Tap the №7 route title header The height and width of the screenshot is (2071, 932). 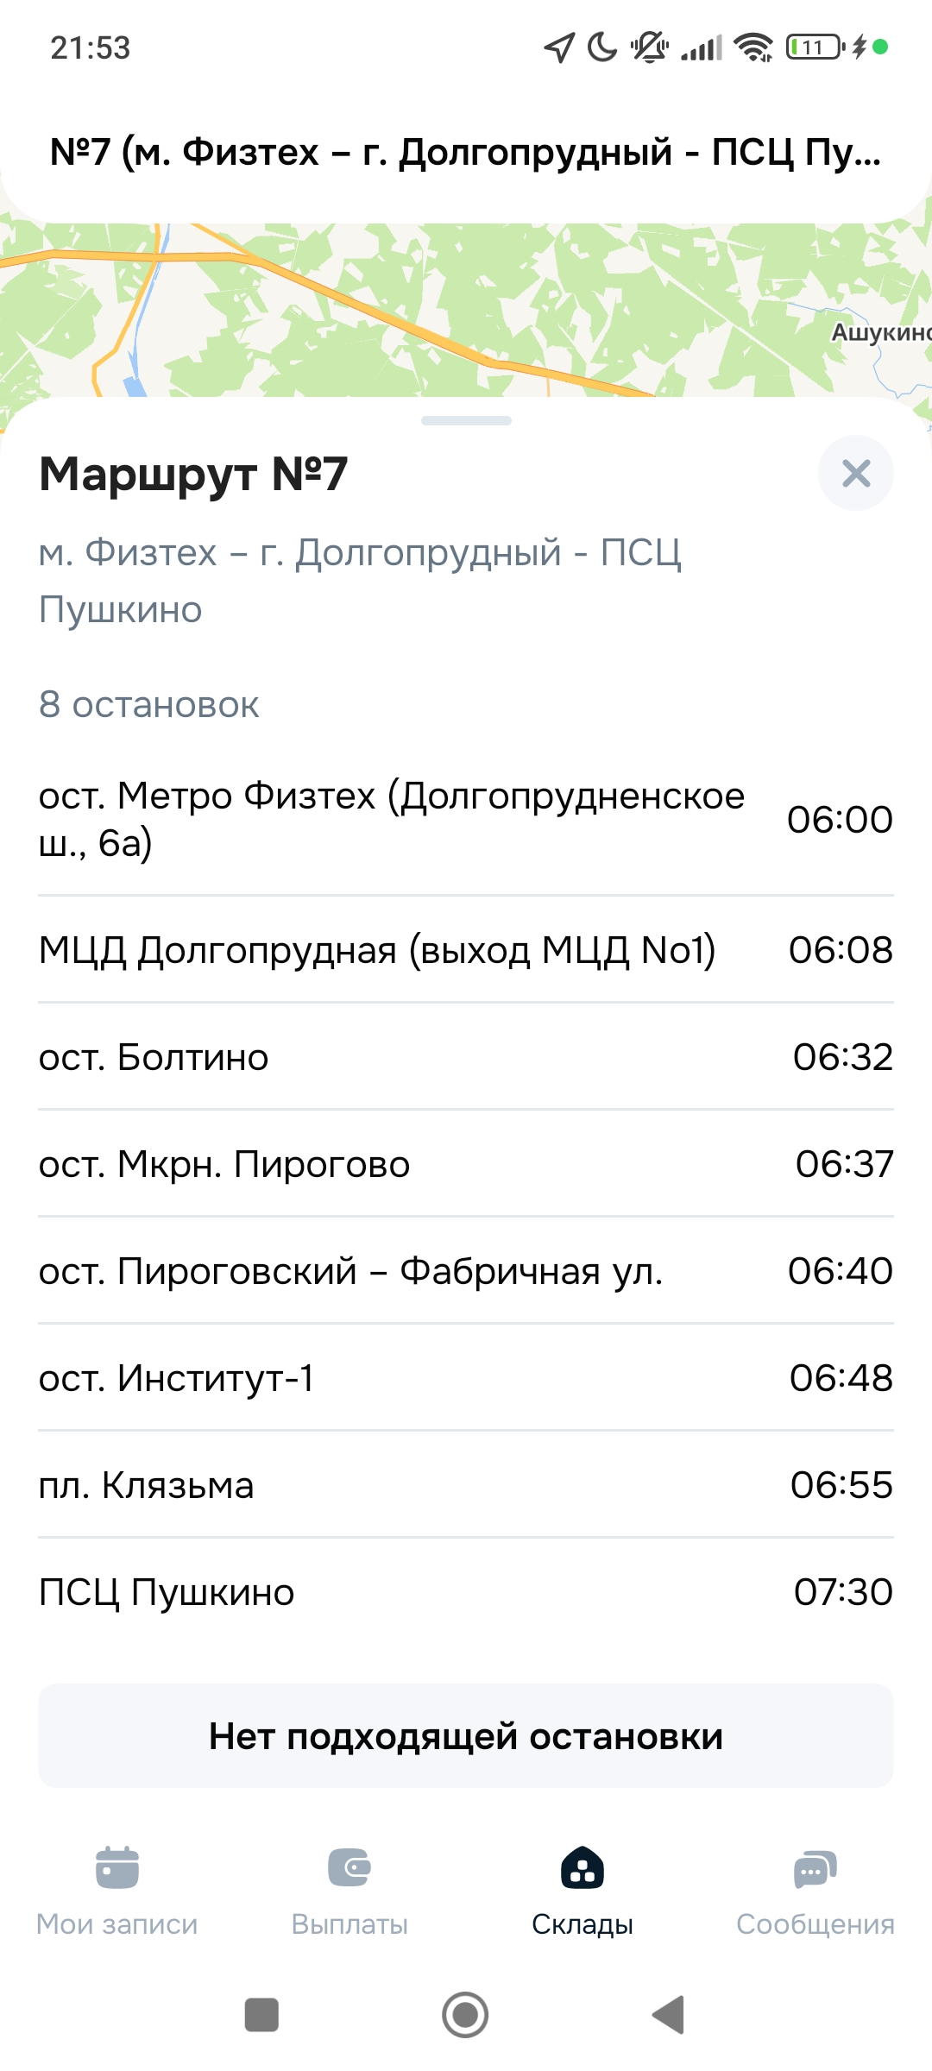[466, 152]
